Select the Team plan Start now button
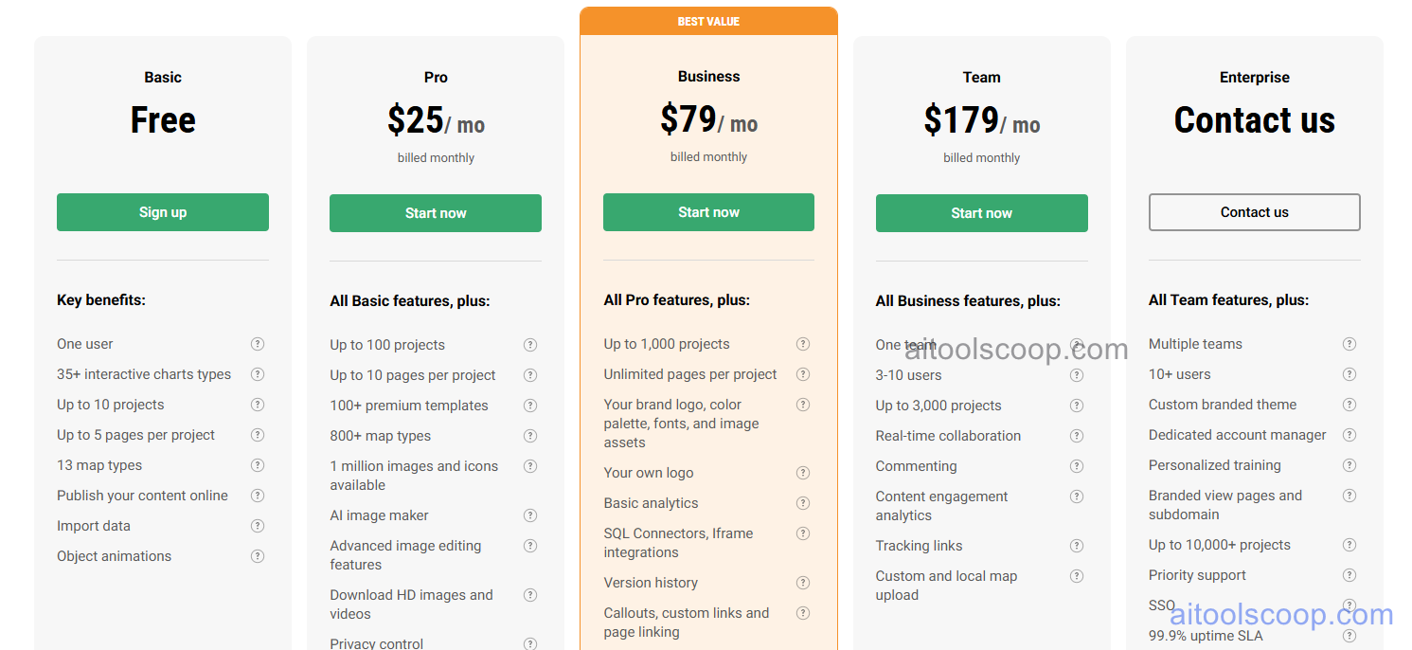 [981, 213]
